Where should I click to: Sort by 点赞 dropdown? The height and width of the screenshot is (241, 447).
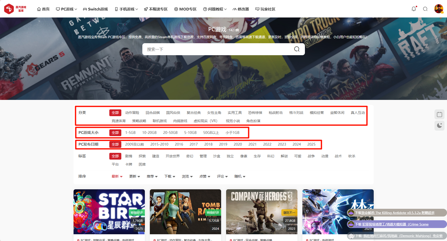point(204,176)
